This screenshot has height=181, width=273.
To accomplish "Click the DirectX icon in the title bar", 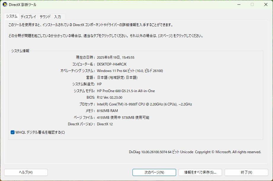I will click(5, 4).
